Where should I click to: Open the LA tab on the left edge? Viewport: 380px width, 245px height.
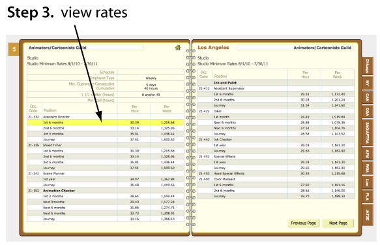click(14, 49)
